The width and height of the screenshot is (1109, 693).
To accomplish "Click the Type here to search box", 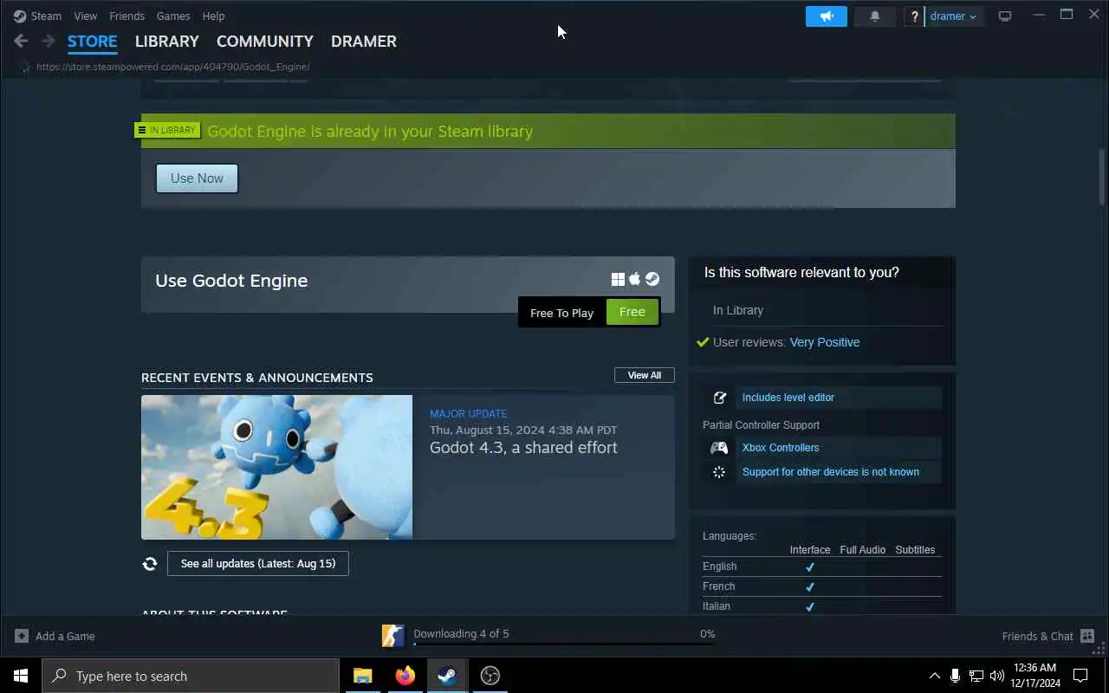I will [x=191, y=676].
